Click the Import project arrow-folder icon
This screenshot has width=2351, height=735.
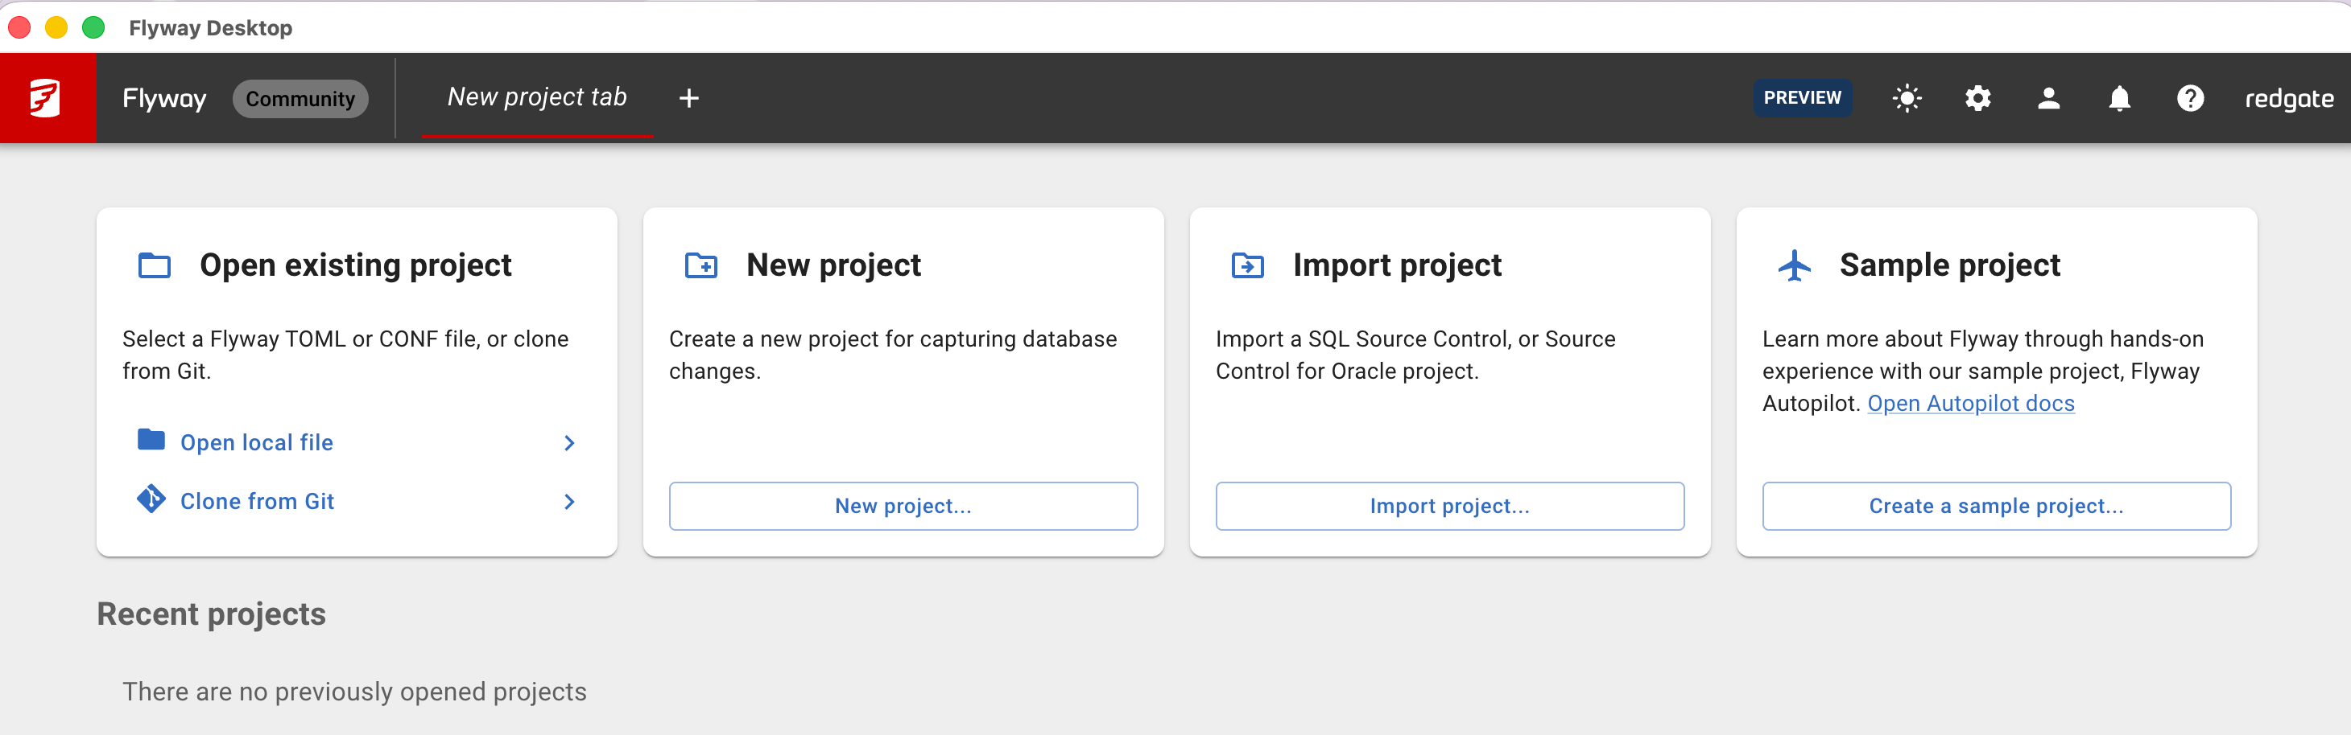pyautogui.click(x=1248, y=265)
